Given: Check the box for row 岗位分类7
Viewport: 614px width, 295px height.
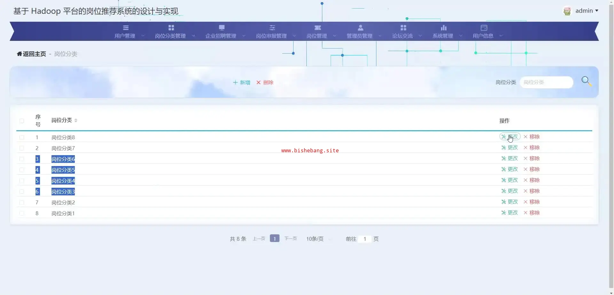Looking at the screenshot, I should pyautogui.click(x=22, y=148).
